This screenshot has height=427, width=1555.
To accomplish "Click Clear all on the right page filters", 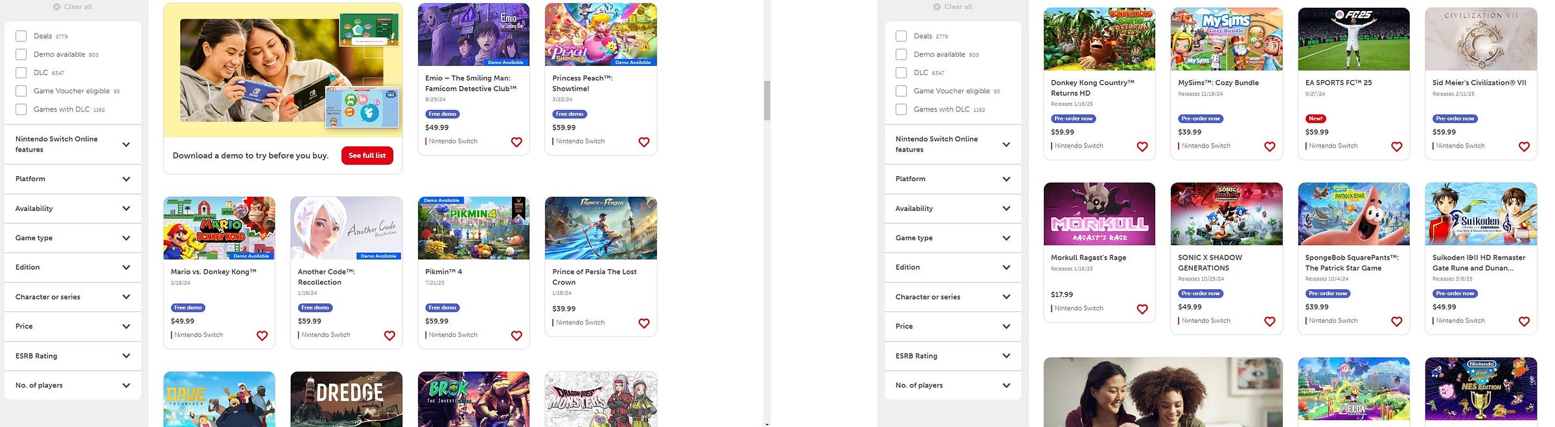I will click(x=953, y=6).
